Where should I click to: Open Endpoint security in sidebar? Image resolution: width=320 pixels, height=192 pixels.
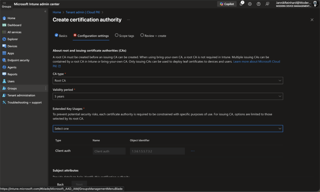18,60
